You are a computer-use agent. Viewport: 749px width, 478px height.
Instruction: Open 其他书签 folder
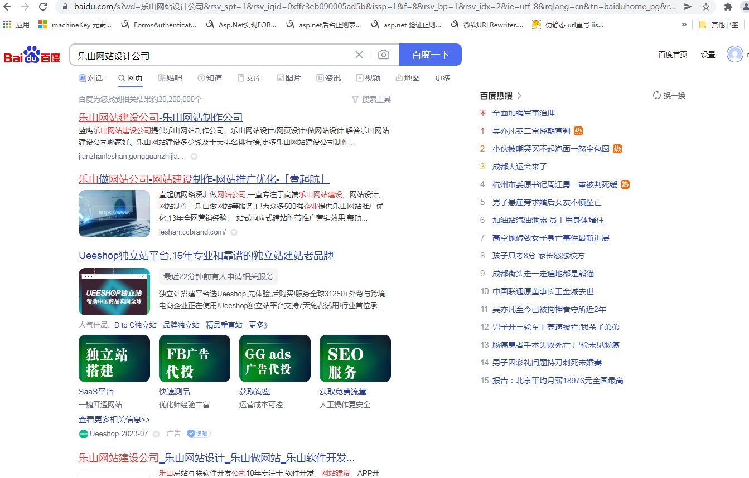click(719, 25)
